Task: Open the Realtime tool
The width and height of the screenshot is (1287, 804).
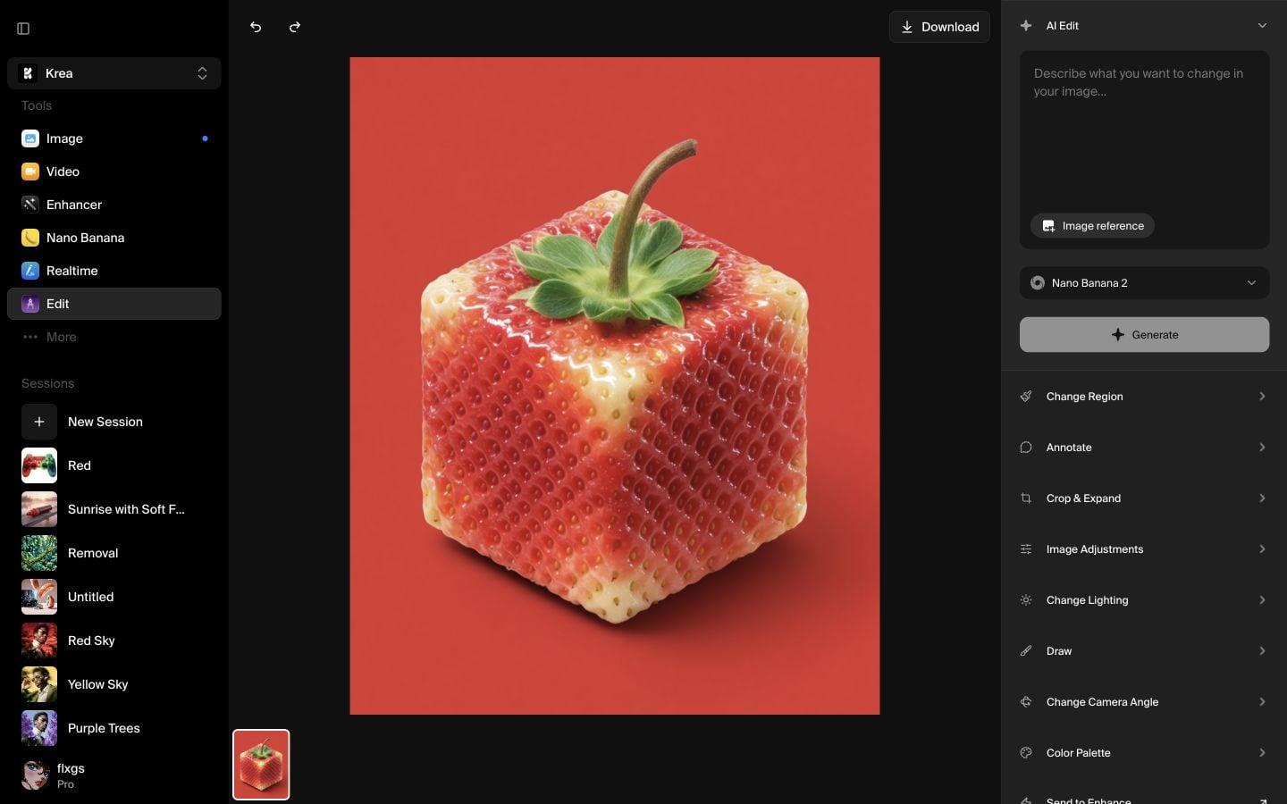Action: pos(114,271)
